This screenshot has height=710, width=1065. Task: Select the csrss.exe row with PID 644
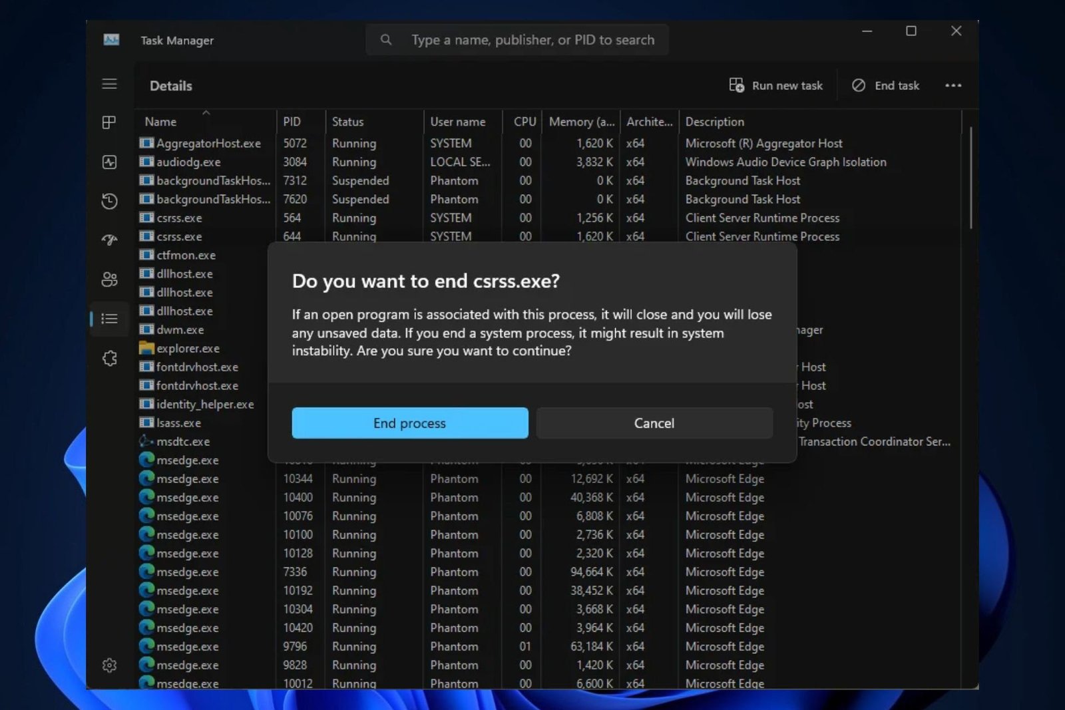[x=548, y=236]
